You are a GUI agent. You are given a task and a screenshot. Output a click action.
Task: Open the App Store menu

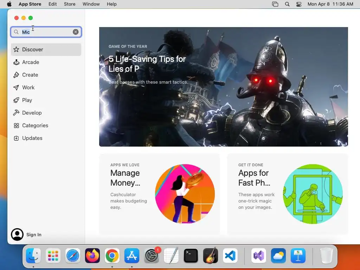(30, 4)
